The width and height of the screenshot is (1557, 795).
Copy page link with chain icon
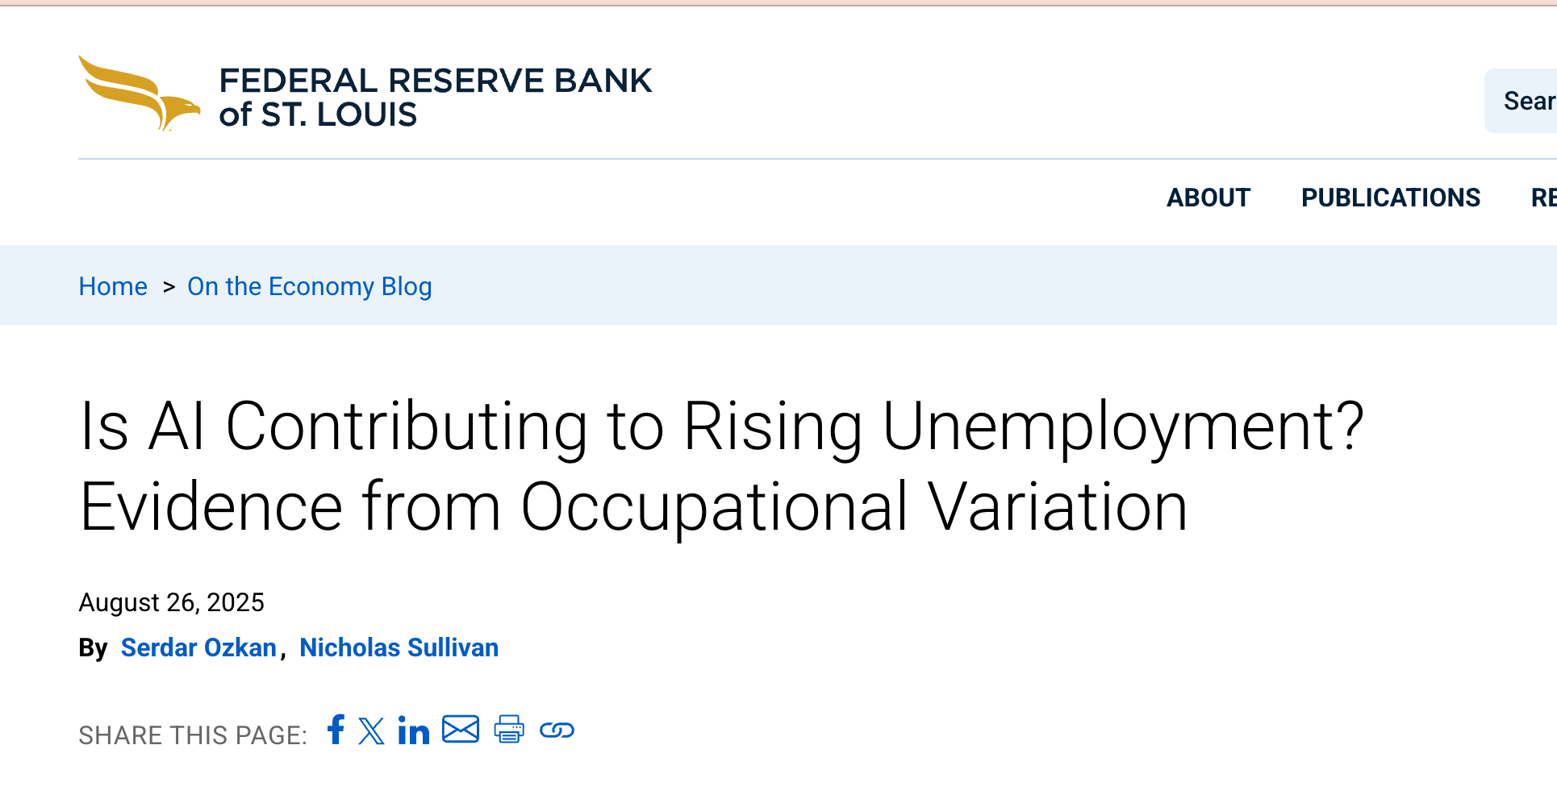[557, 730]
